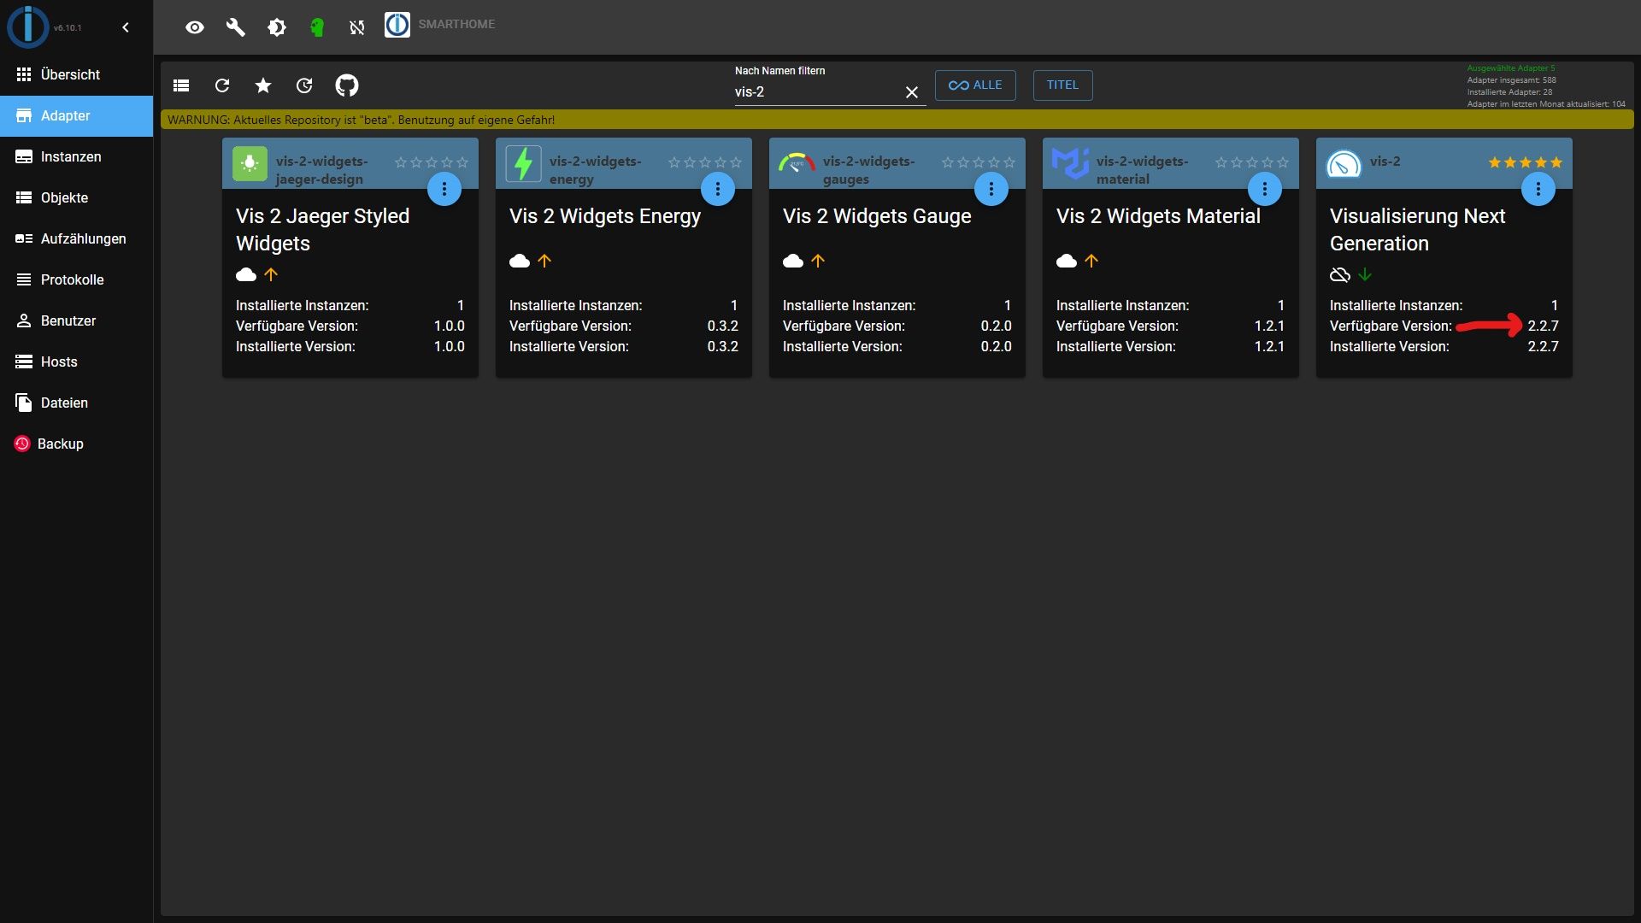Open system settings wrench icon
1641x923 pixels.
coord(235,27)
